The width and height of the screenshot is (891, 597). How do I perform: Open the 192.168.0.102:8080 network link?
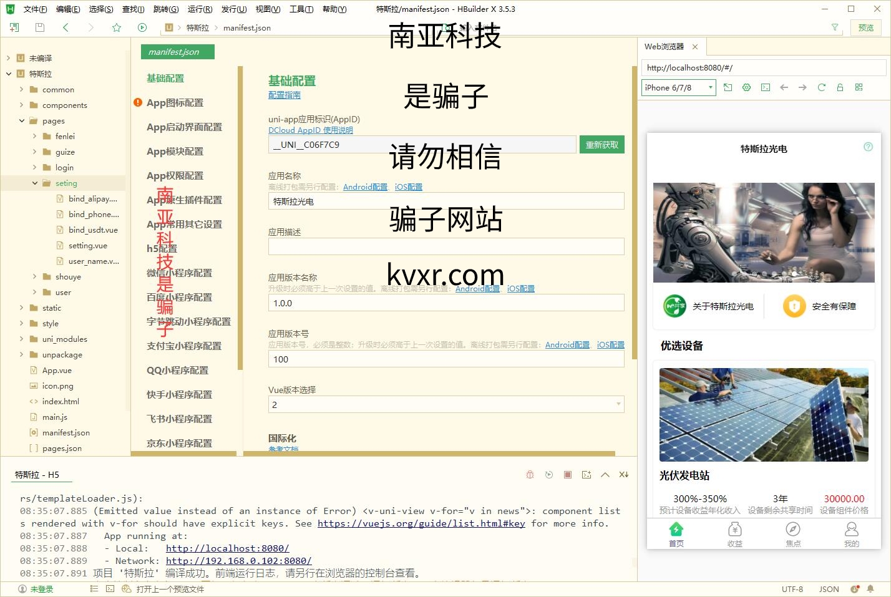tap(238, 561)
